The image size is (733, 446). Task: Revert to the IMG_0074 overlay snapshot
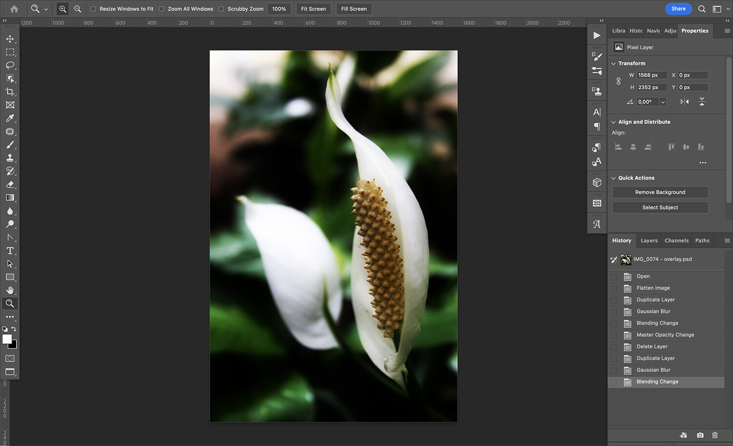click(x=662, y=259)
